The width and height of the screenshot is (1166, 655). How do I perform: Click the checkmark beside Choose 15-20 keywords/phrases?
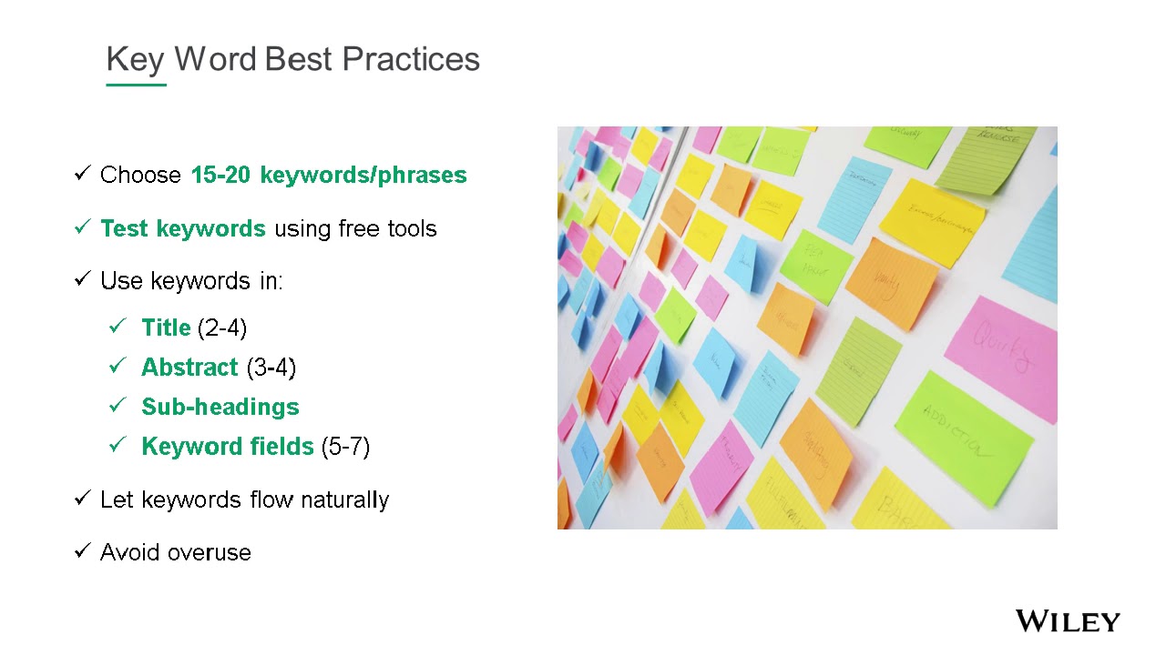82,174
